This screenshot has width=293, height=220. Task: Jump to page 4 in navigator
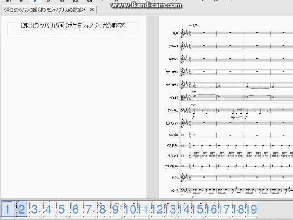48,209
